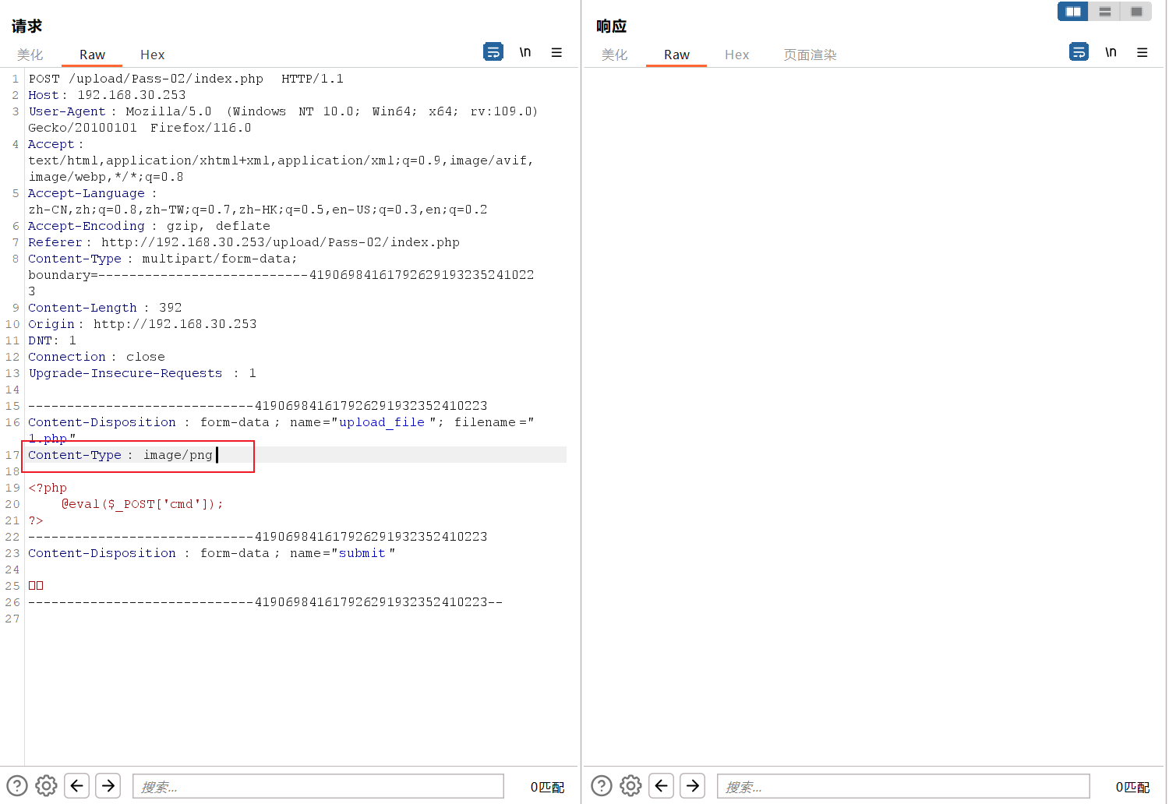Viewport: 1169px width, 804px height.
Task: Switch response view to Raw tab
Action: pyautogui.click(x=676, y=55)
